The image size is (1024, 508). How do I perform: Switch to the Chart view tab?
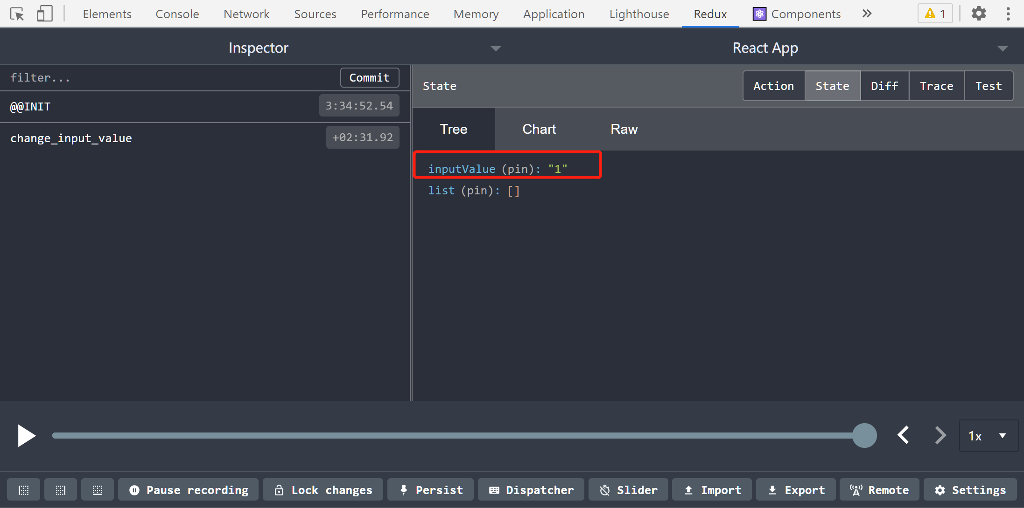pos(539,129)
